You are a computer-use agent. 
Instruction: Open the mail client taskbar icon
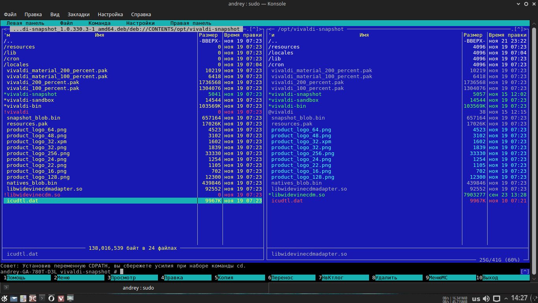click(x=14, y=298)
